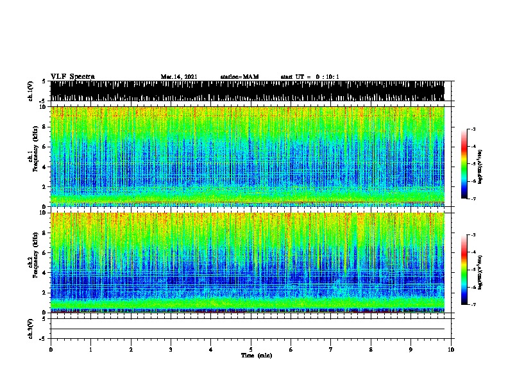Click time axis tick label "4"
The width and height of the screenshot is (508, 392).
coord(210,350)
